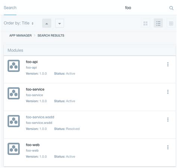Click the foo-service.wsdd subtitle text

[39, 123]
